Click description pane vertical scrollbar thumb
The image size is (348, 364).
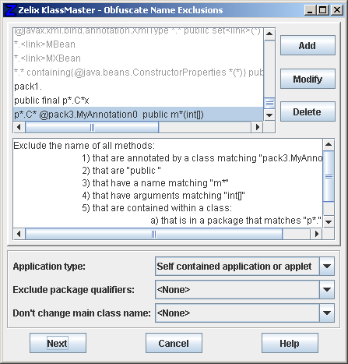[329, 176]
